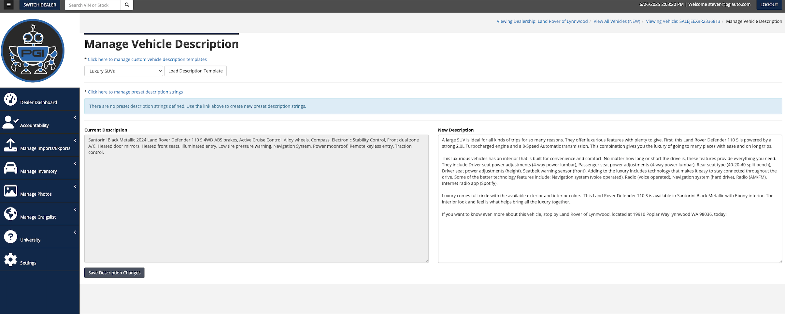Click the hamburger menu icon

click(8, 5)
